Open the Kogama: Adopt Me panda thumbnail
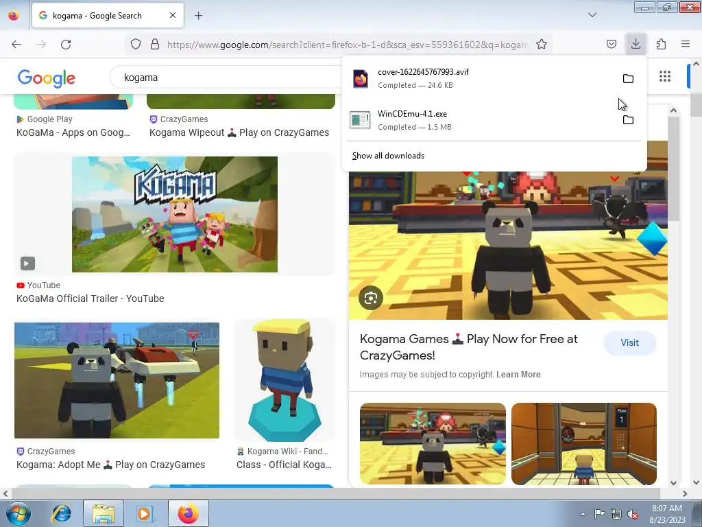The width and height of the screenshot is (702, 527). click(x=117, y=380)
